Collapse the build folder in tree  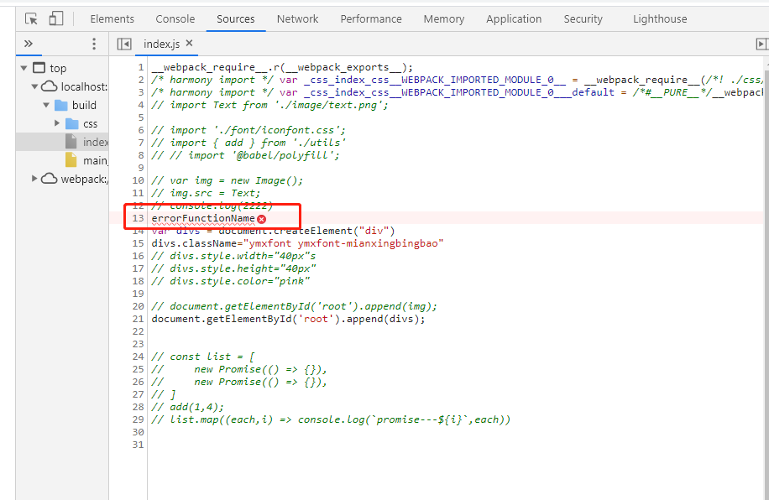[48, 105]
